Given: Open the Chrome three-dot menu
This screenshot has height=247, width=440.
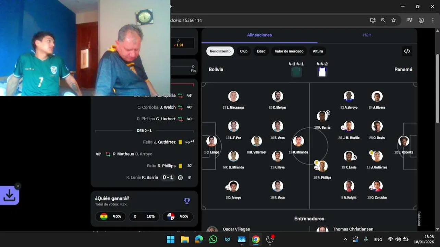Looking at the screenshot, I should click(432, 20).
